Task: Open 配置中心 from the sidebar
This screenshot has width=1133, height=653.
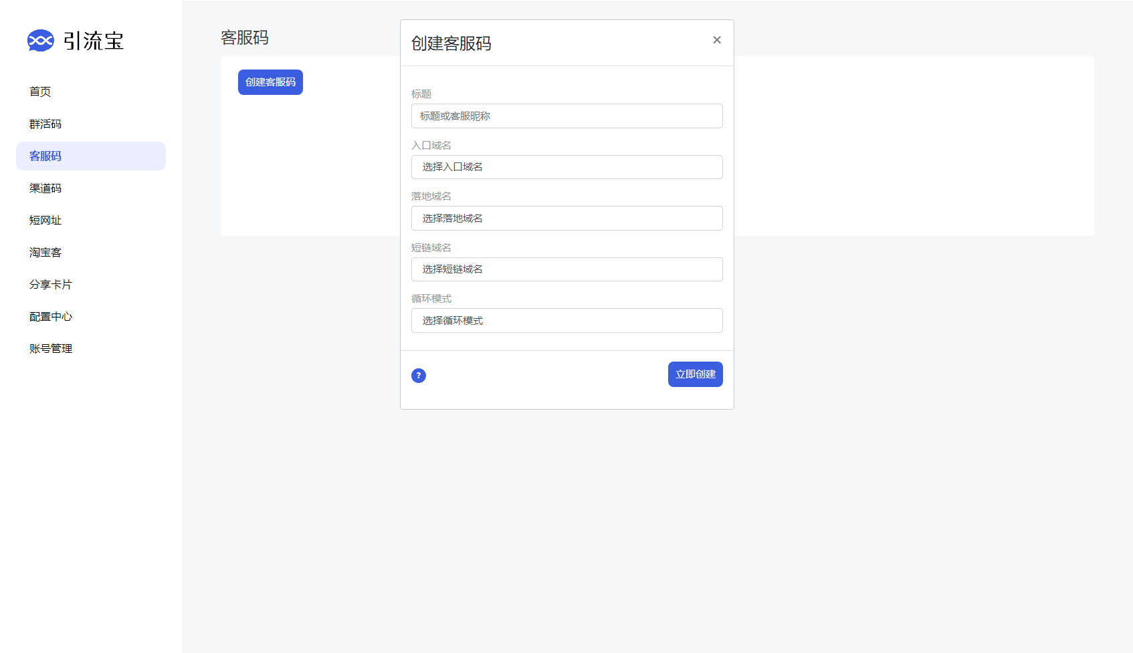Action: point(50,316)
